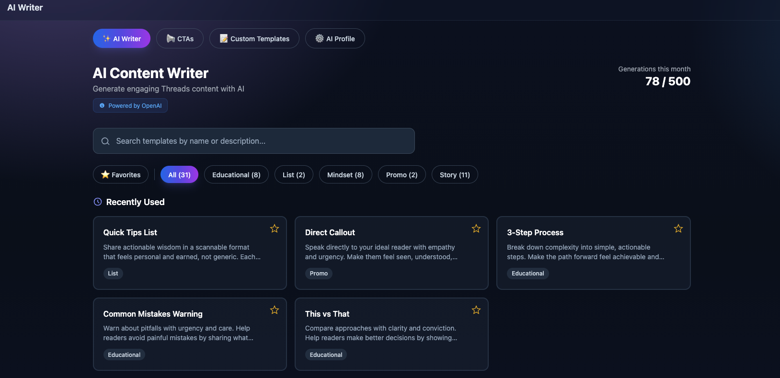
Task: Toggle favorite on Direct Callout
Action: pos(476,229)
